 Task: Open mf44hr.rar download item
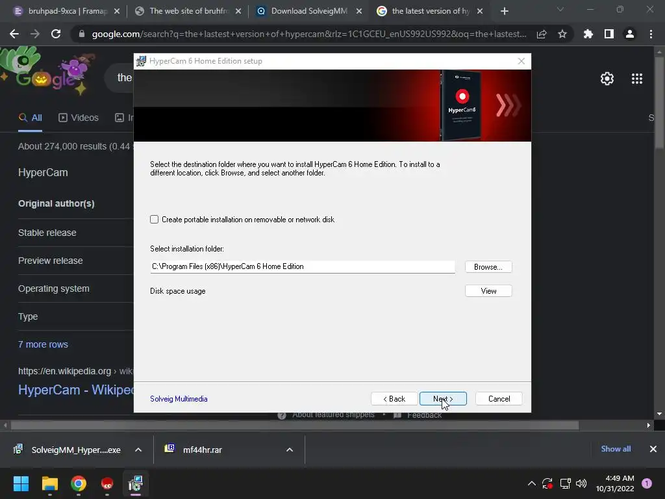(194, 450)
